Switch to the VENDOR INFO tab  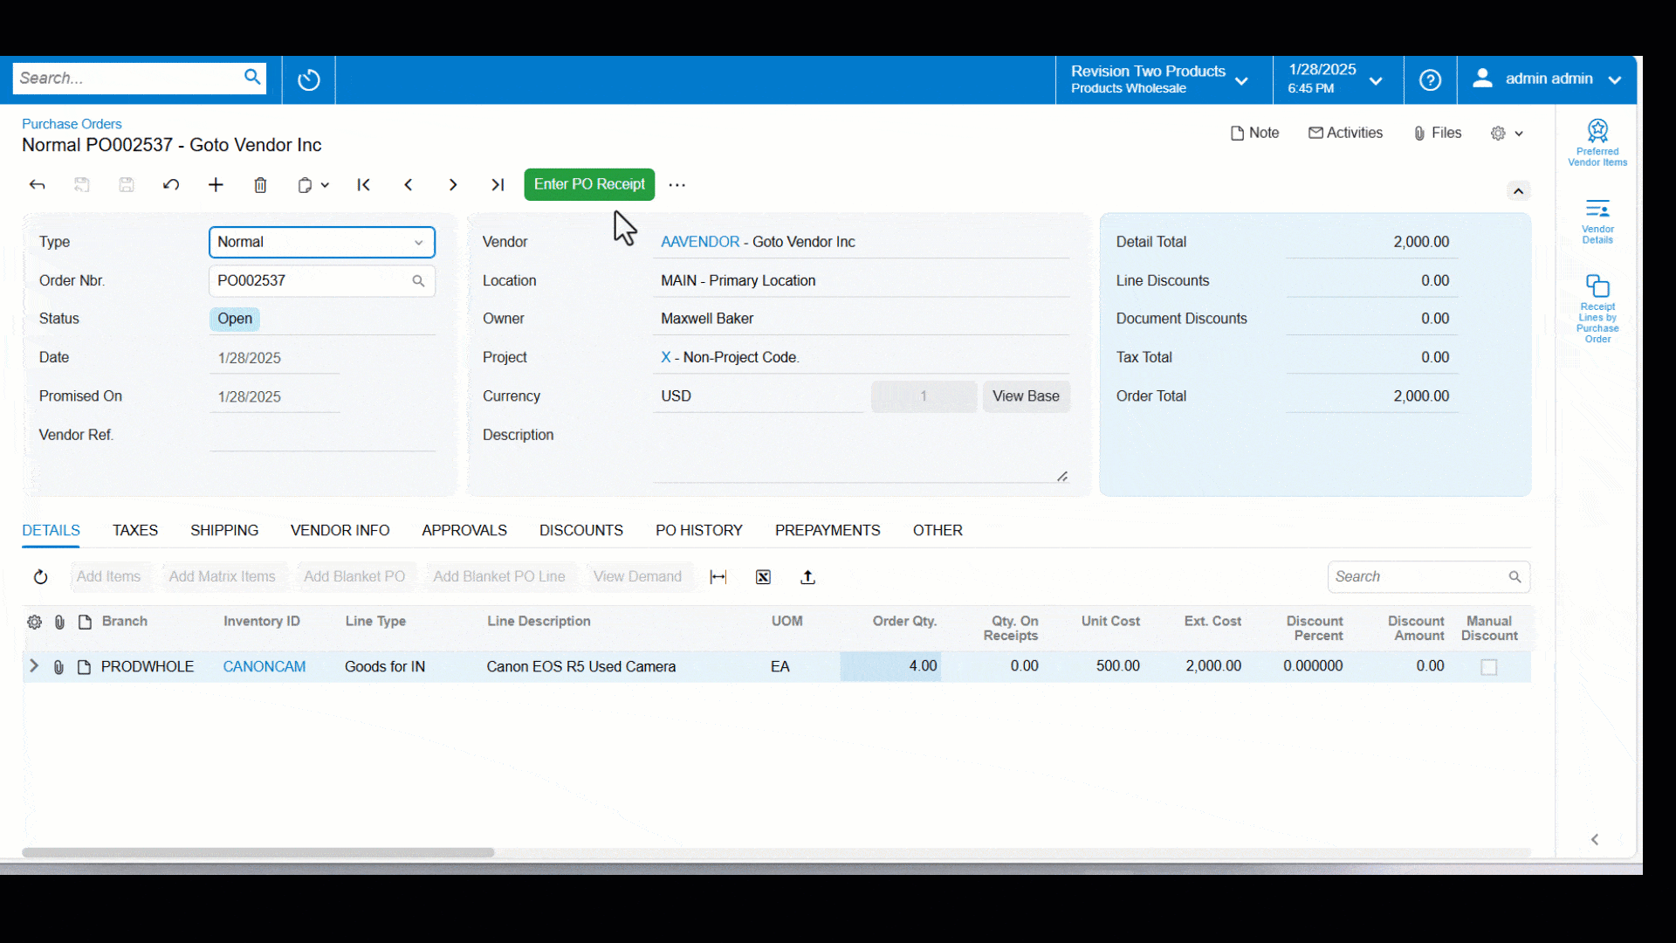click(340, 531)
